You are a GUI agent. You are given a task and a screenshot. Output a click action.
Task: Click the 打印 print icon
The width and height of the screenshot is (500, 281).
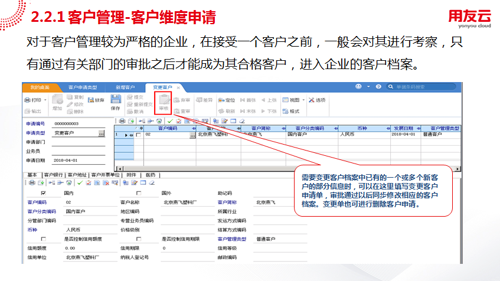point(27,100)
